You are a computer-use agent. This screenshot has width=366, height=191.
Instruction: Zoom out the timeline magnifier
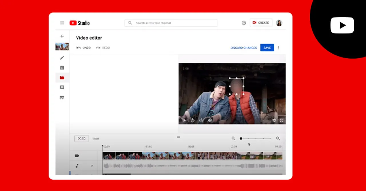coord(233,138)
